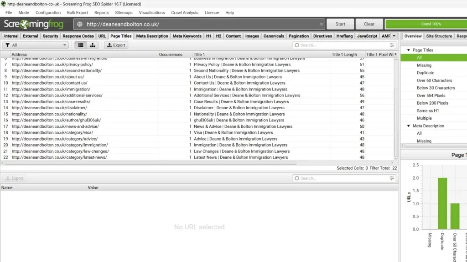Image resolution: width=467 pixels, height=262 pixels.
Task: Open the Reports menu
Action: (x=101, y=12)
